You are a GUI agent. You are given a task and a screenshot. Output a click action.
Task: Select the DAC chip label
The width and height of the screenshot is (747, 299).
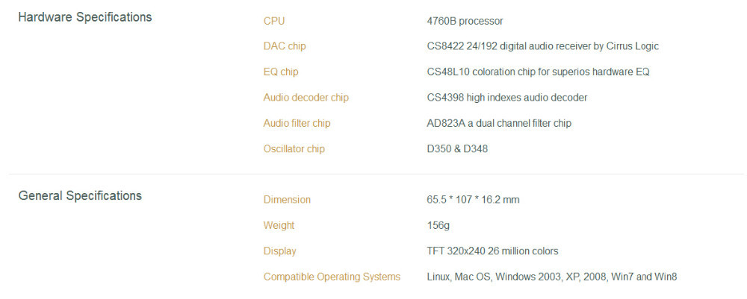point(285,46)
